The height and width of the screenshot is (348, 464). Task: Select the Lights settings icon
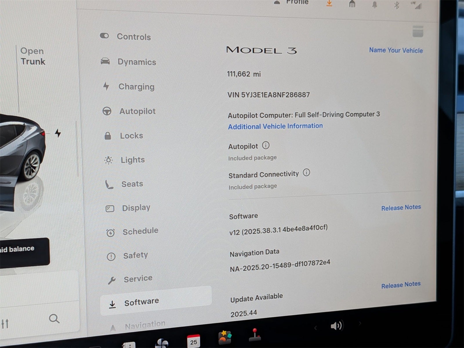[108, 160]
